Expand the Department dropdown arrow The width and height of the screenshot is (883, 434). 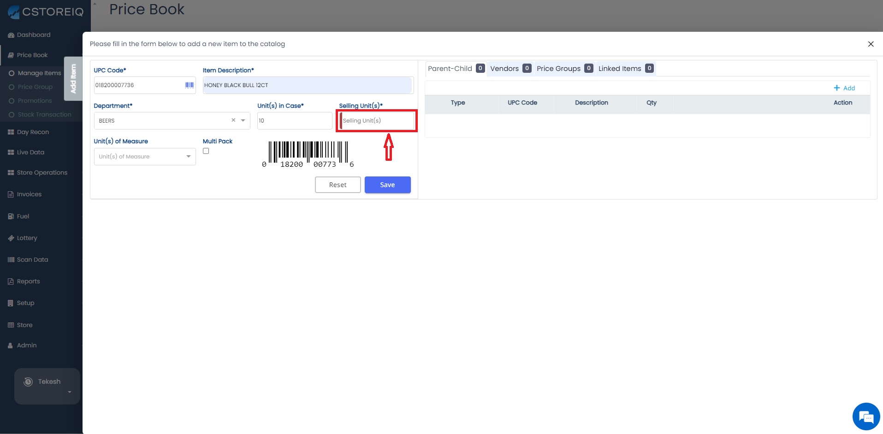[x=243, y=121]
